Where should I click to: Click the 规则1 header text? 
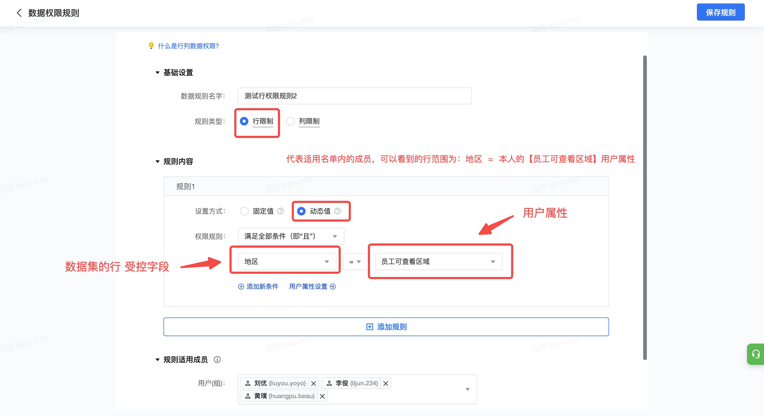coord(185,186)
